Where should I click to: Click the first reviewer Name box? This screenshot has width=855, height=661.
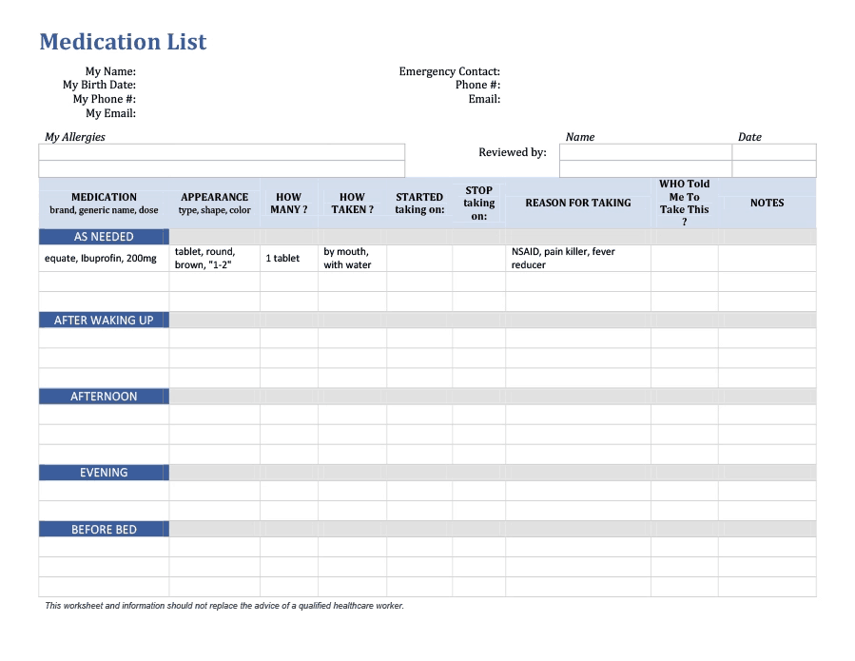point(646,152)
